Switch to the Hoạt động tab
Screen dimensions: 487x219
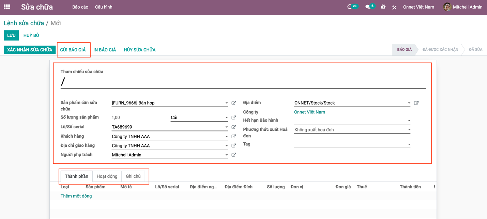pos(107,176)
